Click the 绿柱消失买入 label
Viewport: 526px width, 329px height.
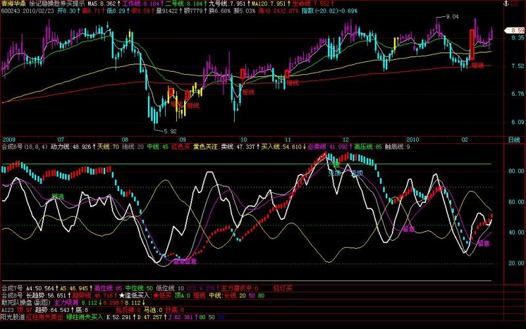pos(85,317)
